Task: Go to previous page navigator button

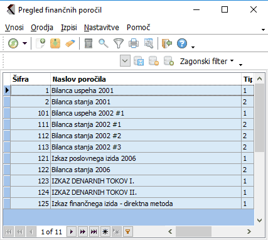Action: pyautogui.click(x=20, y=232)
